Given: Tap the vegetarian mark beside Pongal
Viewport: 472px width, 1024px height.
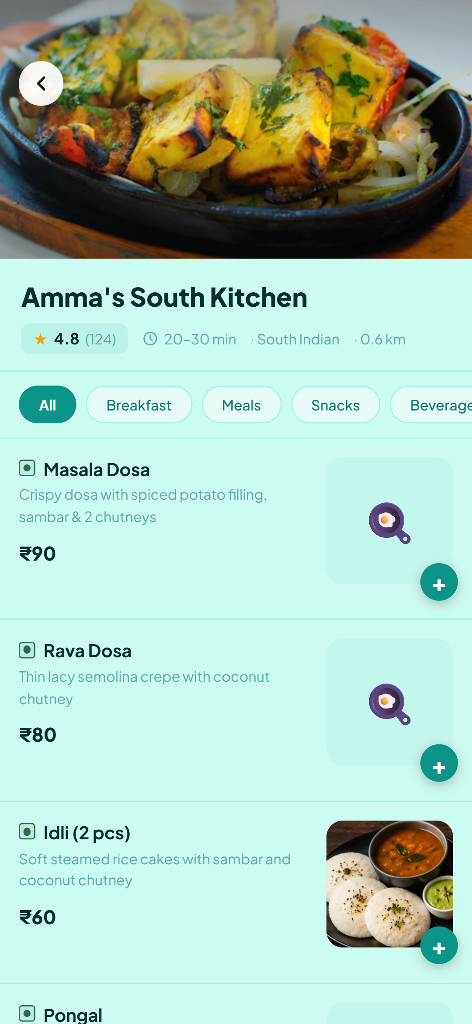Looking at the screenshot, I should (x=27, y=1013).
